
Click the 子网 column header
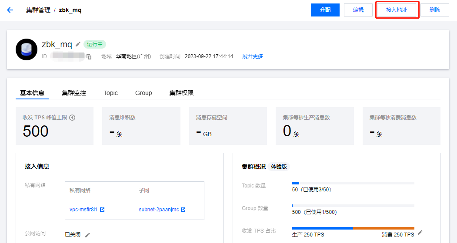(x=144, y=190)
